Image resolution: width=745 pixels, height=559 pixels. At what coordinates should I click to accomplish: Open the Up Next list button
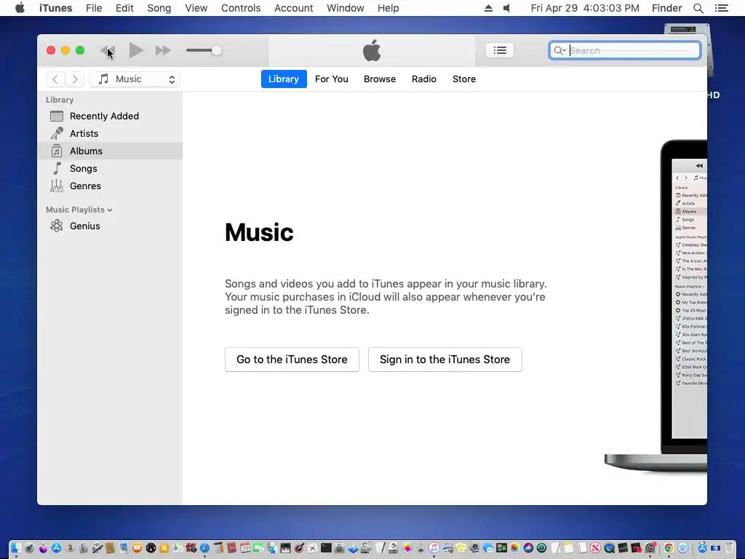[500, 50]
